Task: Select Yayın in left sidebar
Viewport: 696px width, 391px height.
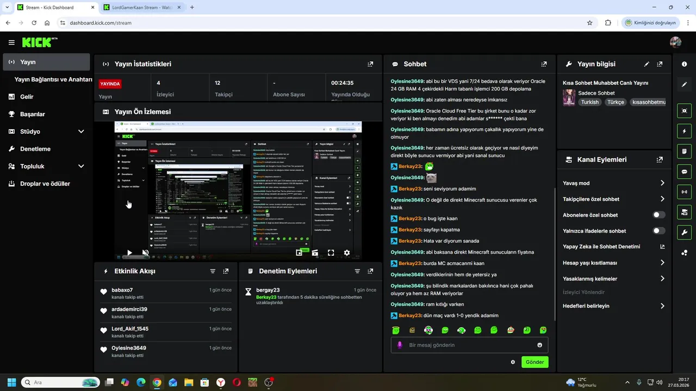Action: coord(47,62)
